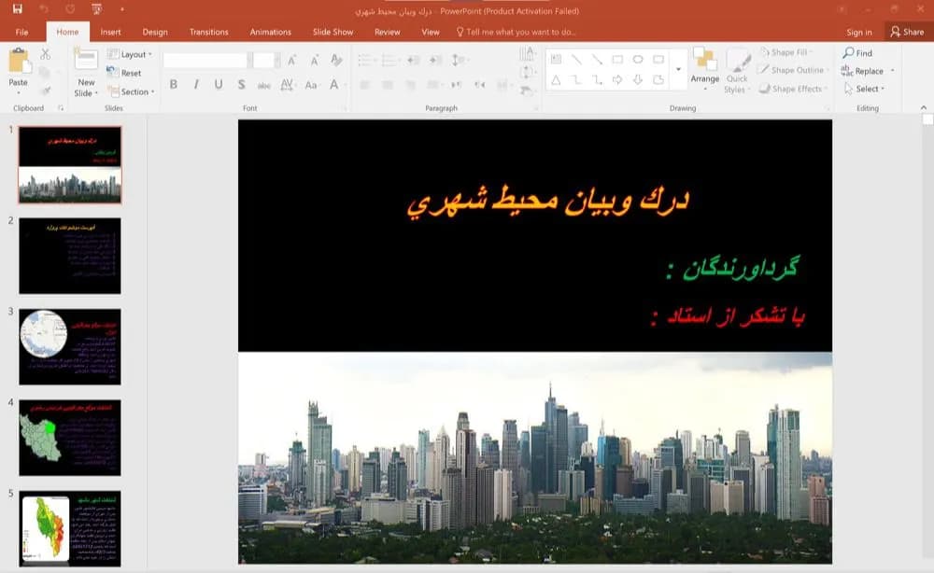
Task: Click Decrease List Level icon
Action: click(414, 60)
